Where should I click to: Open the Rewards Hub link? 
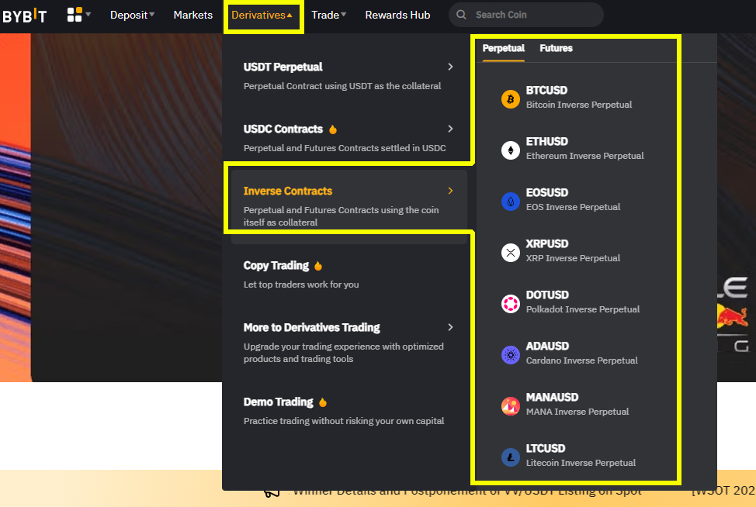(397, 15)
